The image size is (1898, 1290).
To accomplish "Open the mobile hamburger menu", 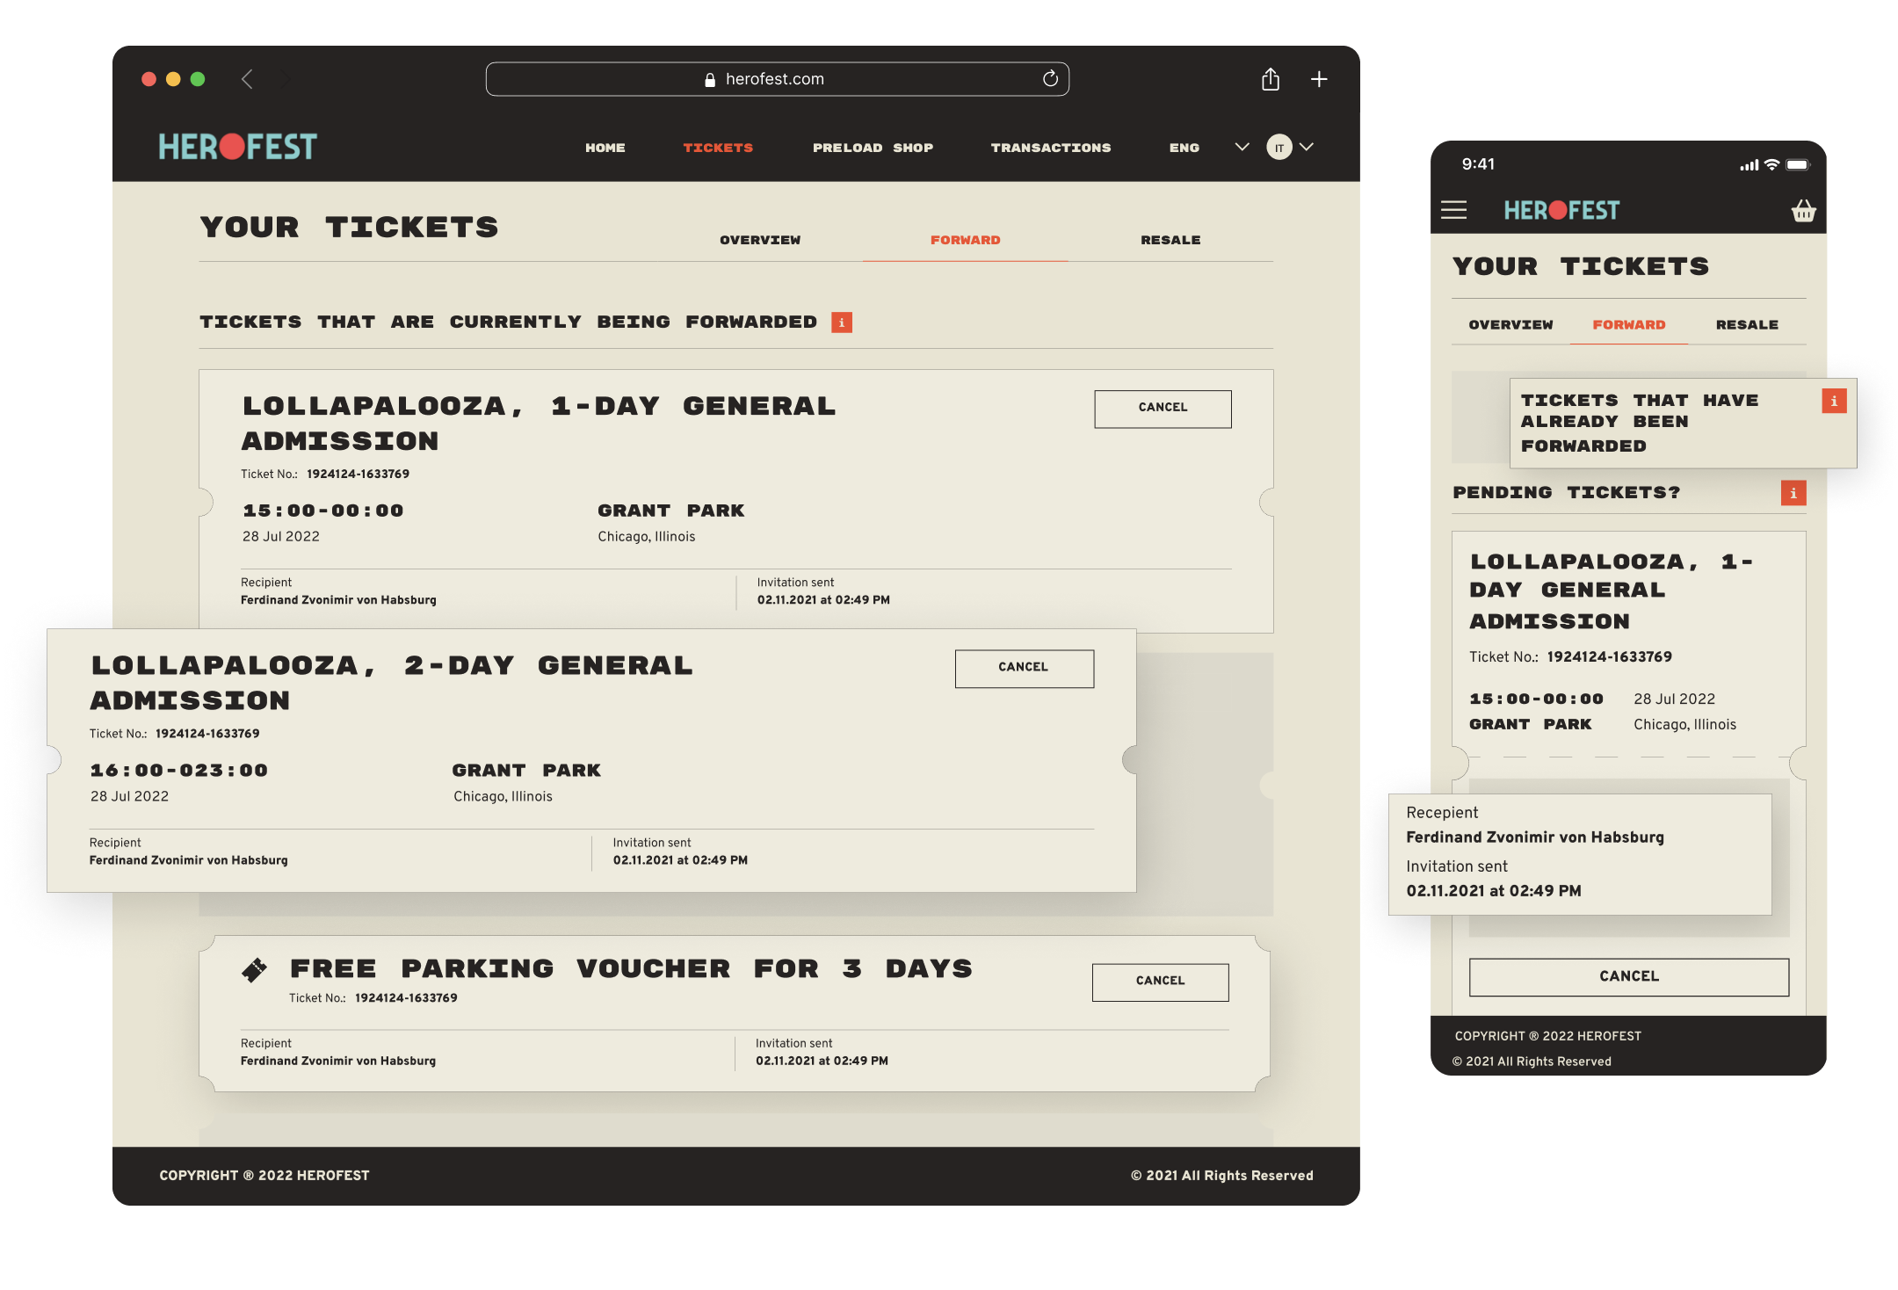I will click(1453, 210).
